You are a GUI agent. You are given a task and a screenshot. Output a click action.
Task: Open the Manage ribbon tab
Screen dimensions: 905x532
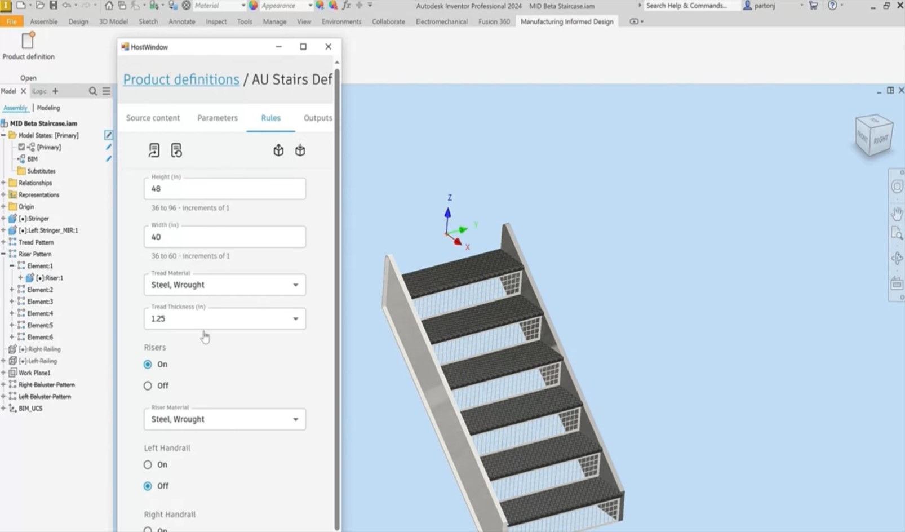274,21
